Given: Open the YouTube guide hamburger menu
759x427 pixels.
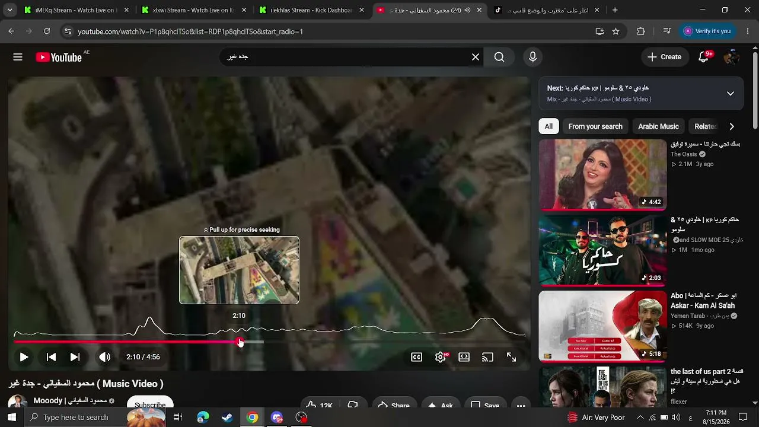Looking at the screenshot, I should click(18, 57).
